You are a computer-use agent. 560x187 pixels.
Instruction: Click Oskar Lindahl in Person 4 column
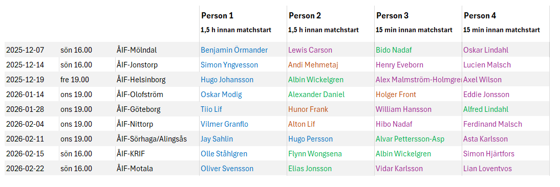(505, 50)
